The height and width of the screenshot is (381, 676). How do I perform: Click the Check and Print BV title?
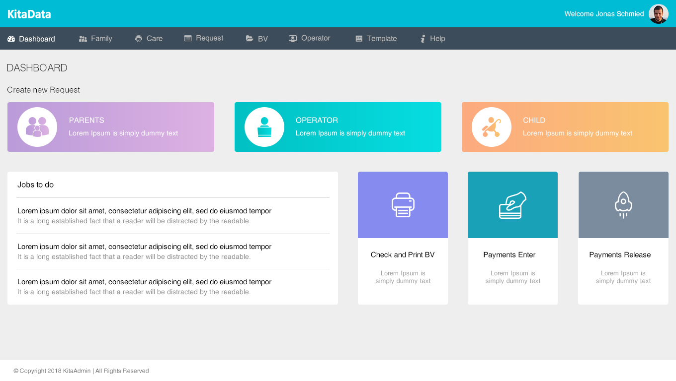click(x=403, y=254)
